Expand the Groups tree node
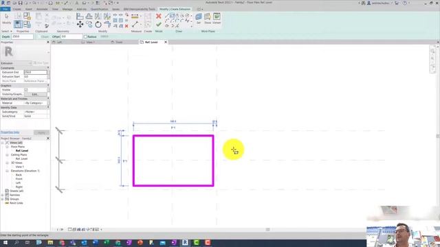This screenshot has width=440, height=247. (x=3, y=199)
